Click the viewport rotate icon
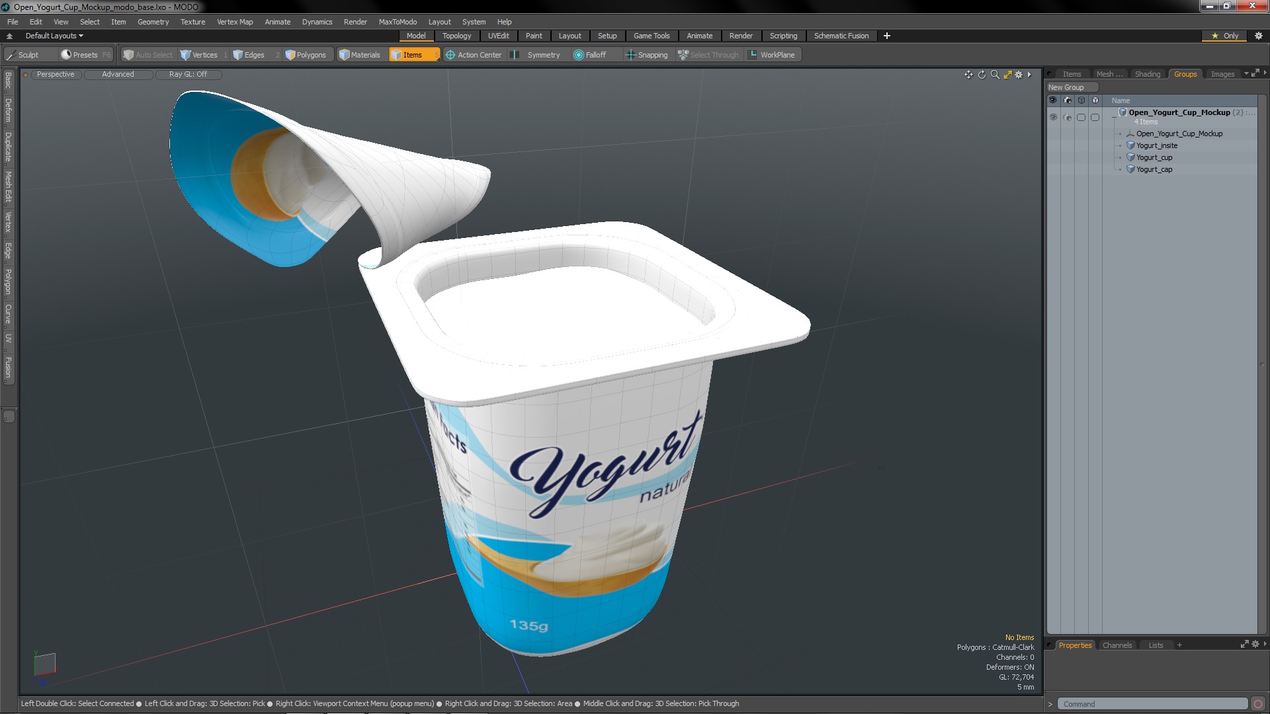This screenshot has width=1270, height=714. pyautogui.click(x=982, y=75)
